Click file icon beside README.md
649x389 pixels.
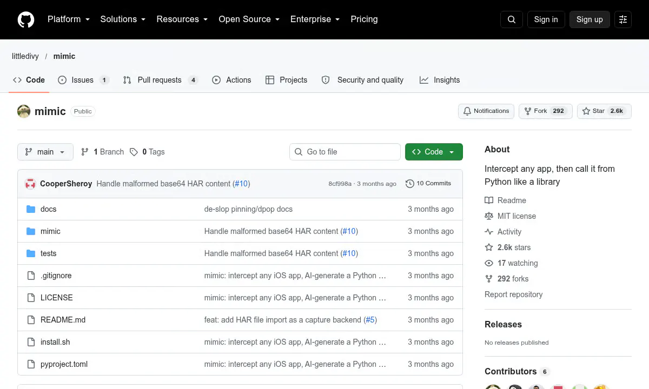pyautogui.click(x=31, y=320)
